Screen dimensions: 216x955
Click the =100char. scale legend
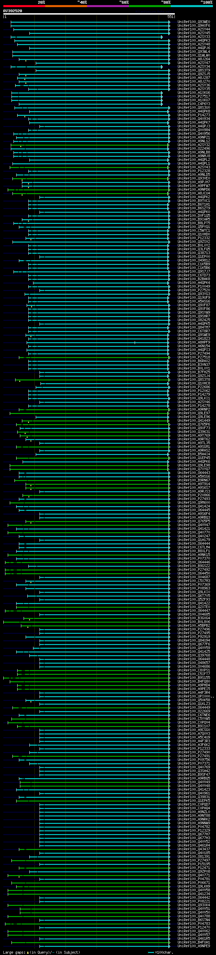pos(160,952)
